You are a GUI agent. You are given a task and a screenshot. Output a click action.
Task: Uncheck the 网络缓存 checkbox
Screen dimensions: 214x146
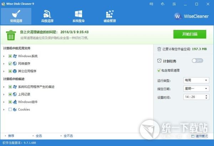tap(10, 64)
